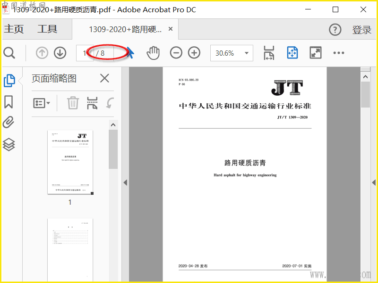Maximize the Acrobat window
The width and height of the screenshot is (378, 283).
(x=335, y=9)
